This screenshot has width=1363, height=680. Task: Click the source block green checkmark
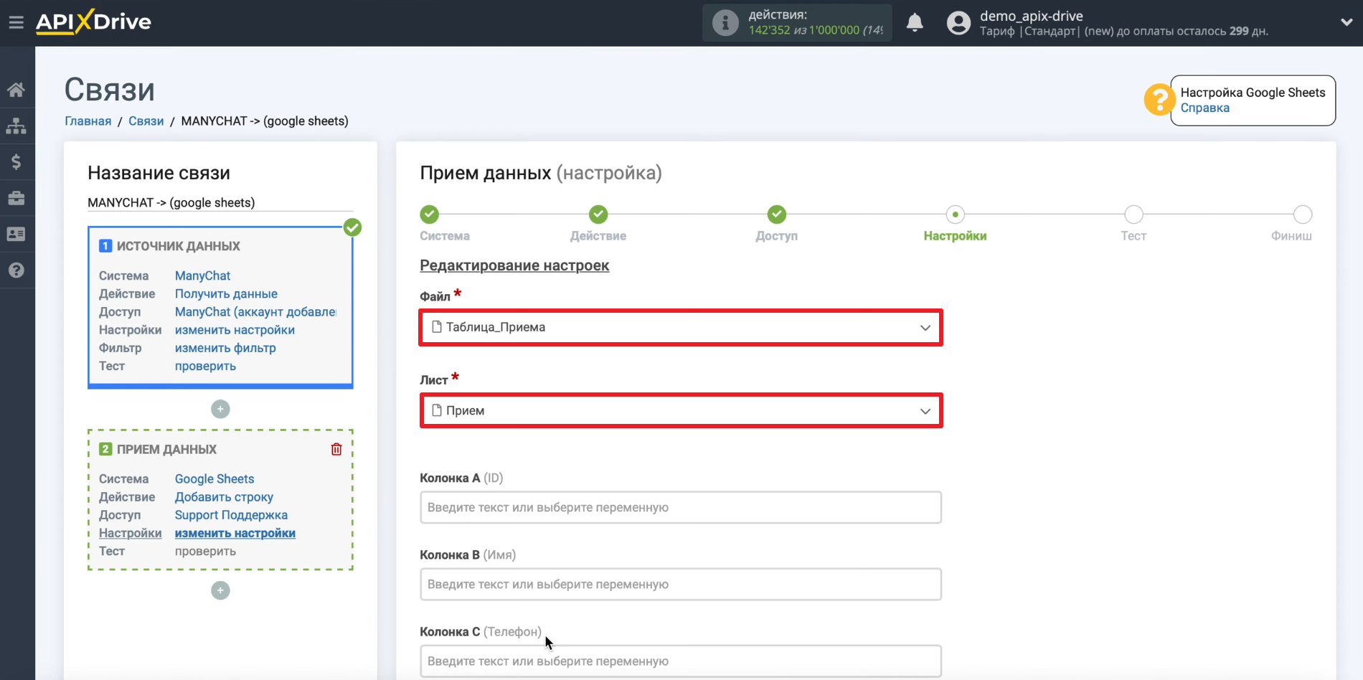[352, 227]
